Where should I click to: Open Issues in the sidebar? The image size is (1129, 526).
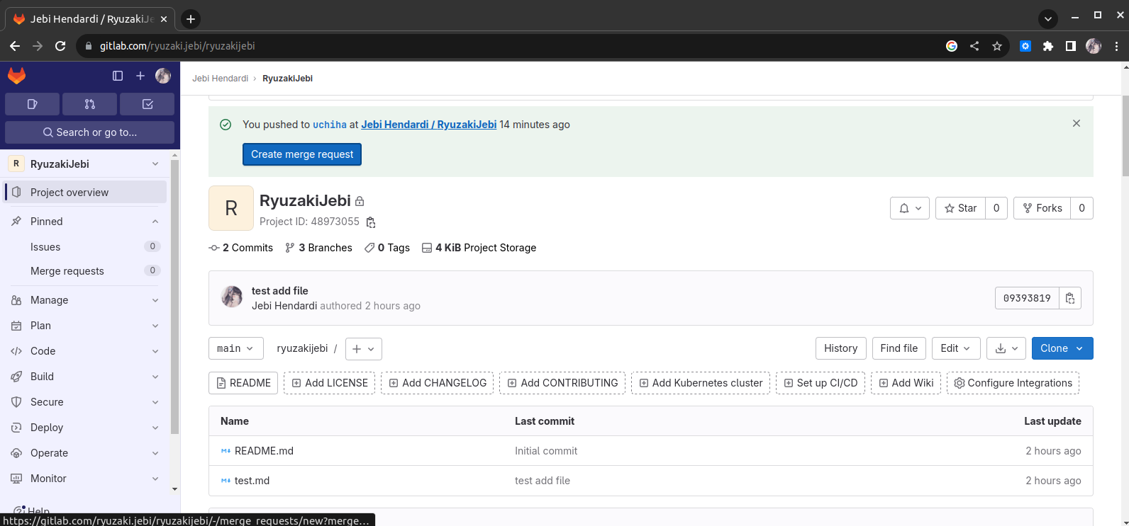pyautogui.click(x=85, y=246)
